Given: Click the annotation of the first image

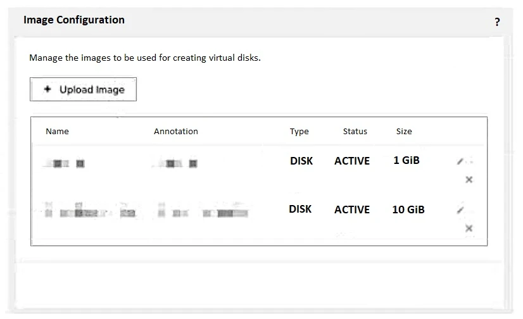Looking at the screenshot, I should coord(175,164).
